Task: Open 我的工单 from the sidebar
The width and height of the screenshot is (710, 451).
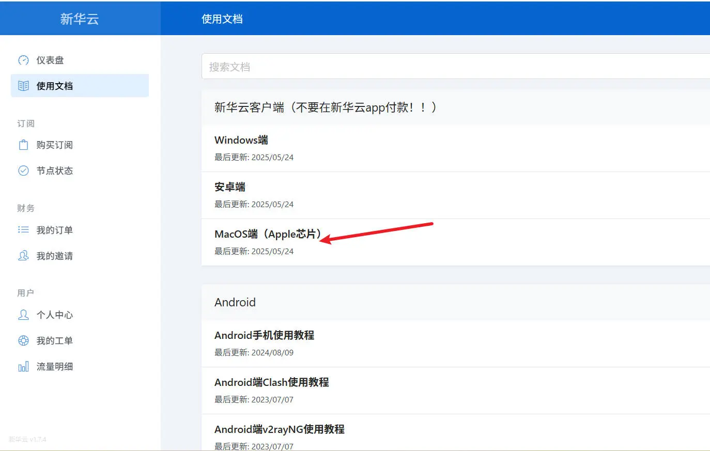Action: [80, 340]
